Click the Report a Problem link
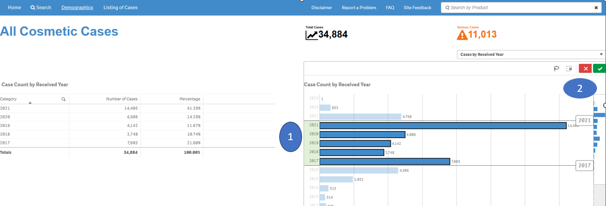 (x=359, y=8)
